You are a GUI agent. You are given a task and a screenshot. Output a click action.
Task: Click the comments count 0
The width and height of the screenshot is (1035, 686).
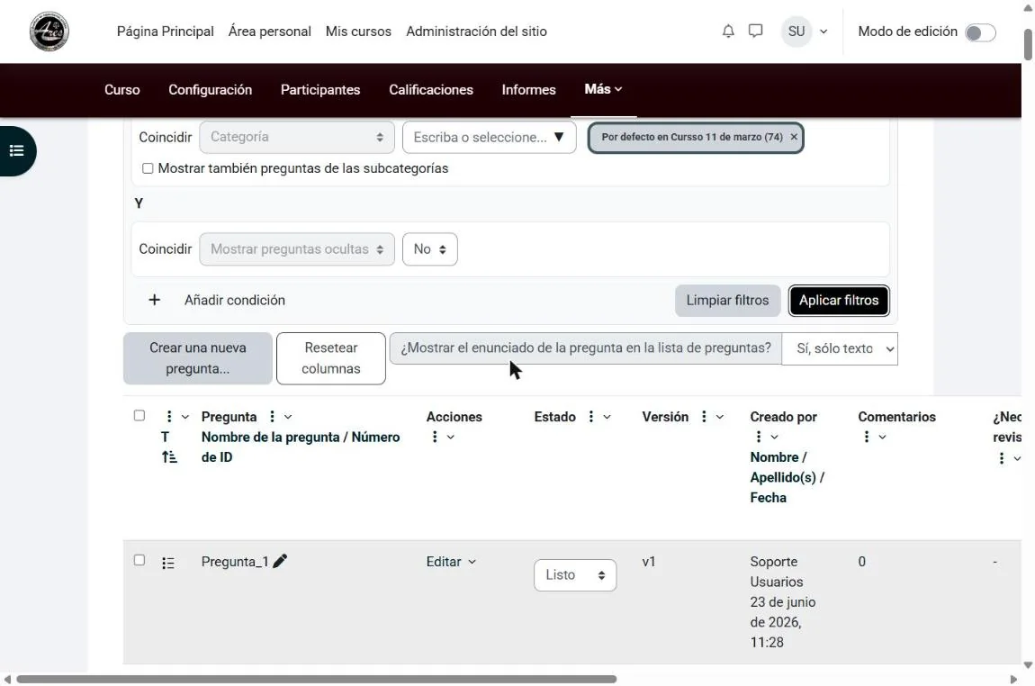click(862, 562)
